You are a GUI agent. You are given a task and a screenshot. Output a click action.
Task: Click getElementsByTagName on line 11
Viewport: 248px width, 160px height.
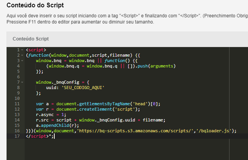click(104, 104)
